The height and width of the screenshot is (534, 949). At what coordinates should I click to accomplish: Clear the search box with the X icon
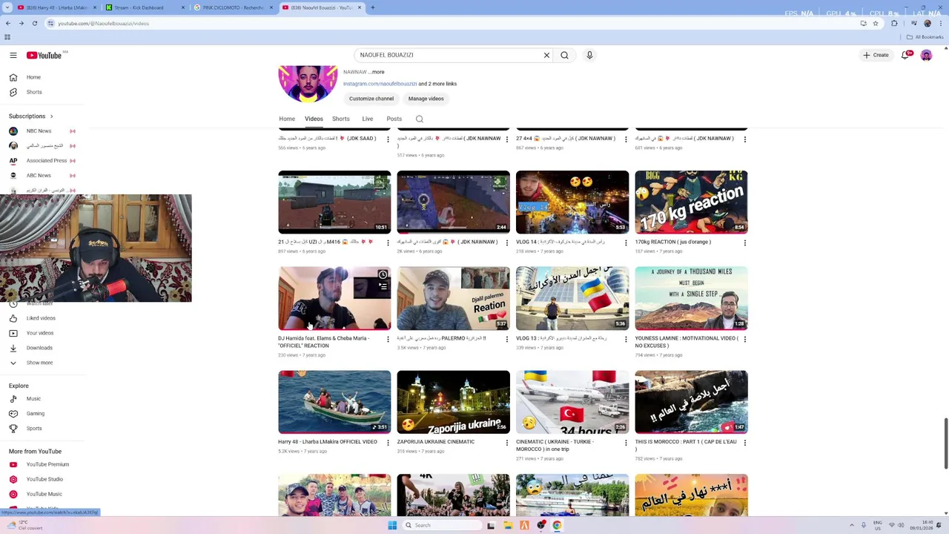click(x=546, y=55)
